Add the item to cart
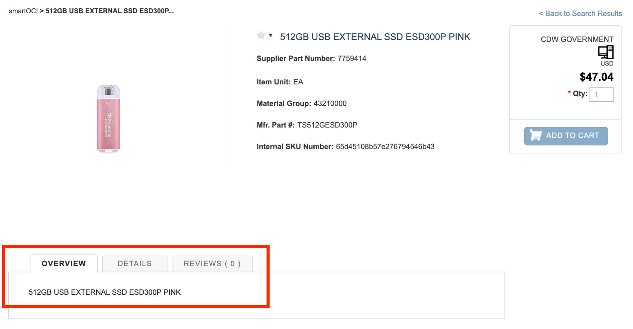Image resolution: width=633 pixels, height=329 pixels. click(566, 136)
